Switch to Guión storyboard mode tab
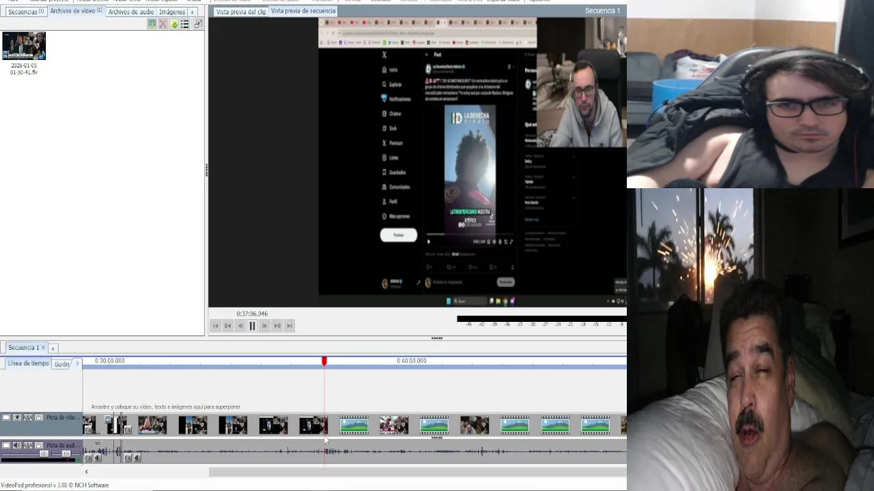 61,364
